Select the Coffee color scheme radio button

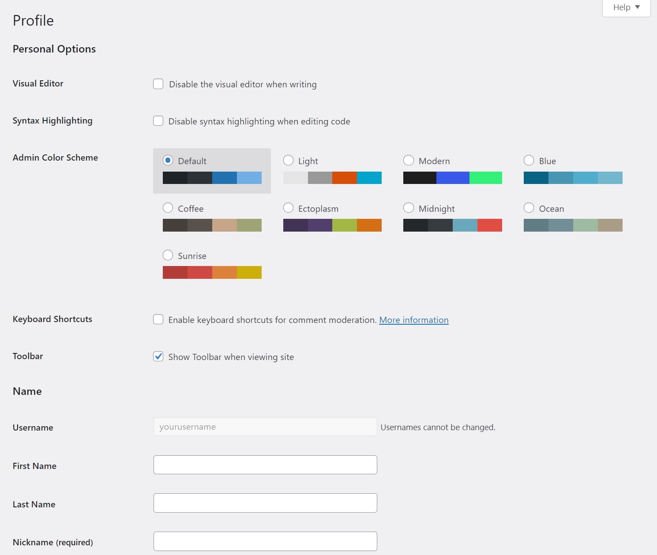coord(168,208)
